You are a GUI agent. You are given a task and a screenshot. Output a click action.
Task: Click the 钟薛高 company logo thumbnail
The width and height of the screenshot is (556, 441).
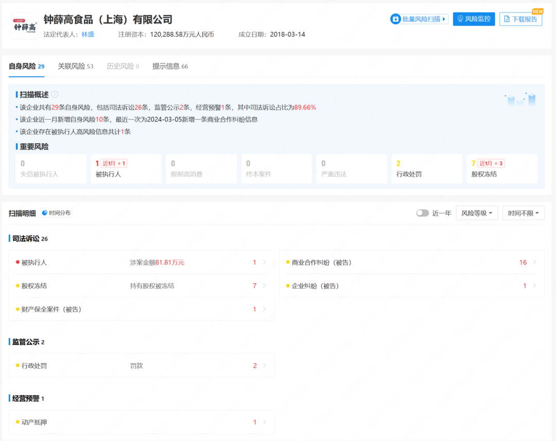25,26
